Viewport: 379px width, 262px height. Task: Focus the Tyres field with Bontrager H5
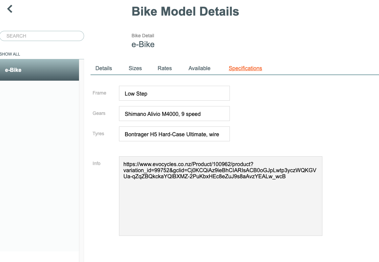(x=174, y=134)
